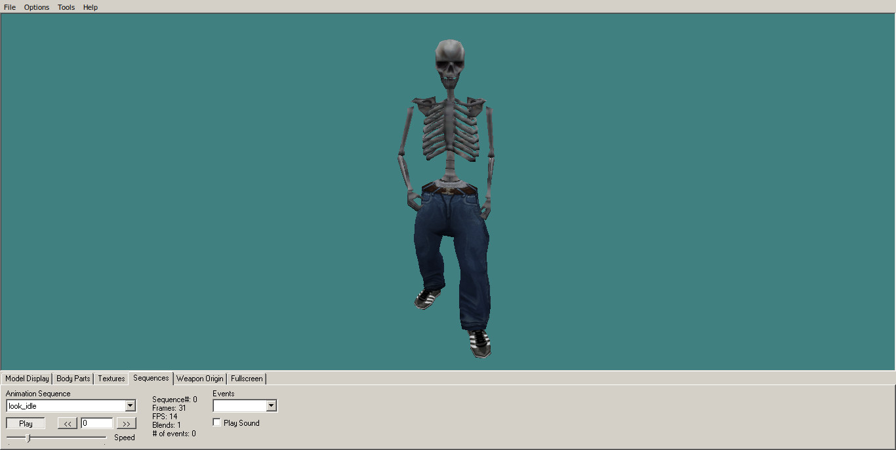
Task: Open the File menu
Action: 9,7
